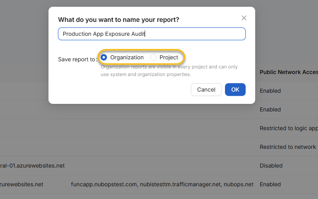
Task: Cancel saving the report
Action: 206,90
